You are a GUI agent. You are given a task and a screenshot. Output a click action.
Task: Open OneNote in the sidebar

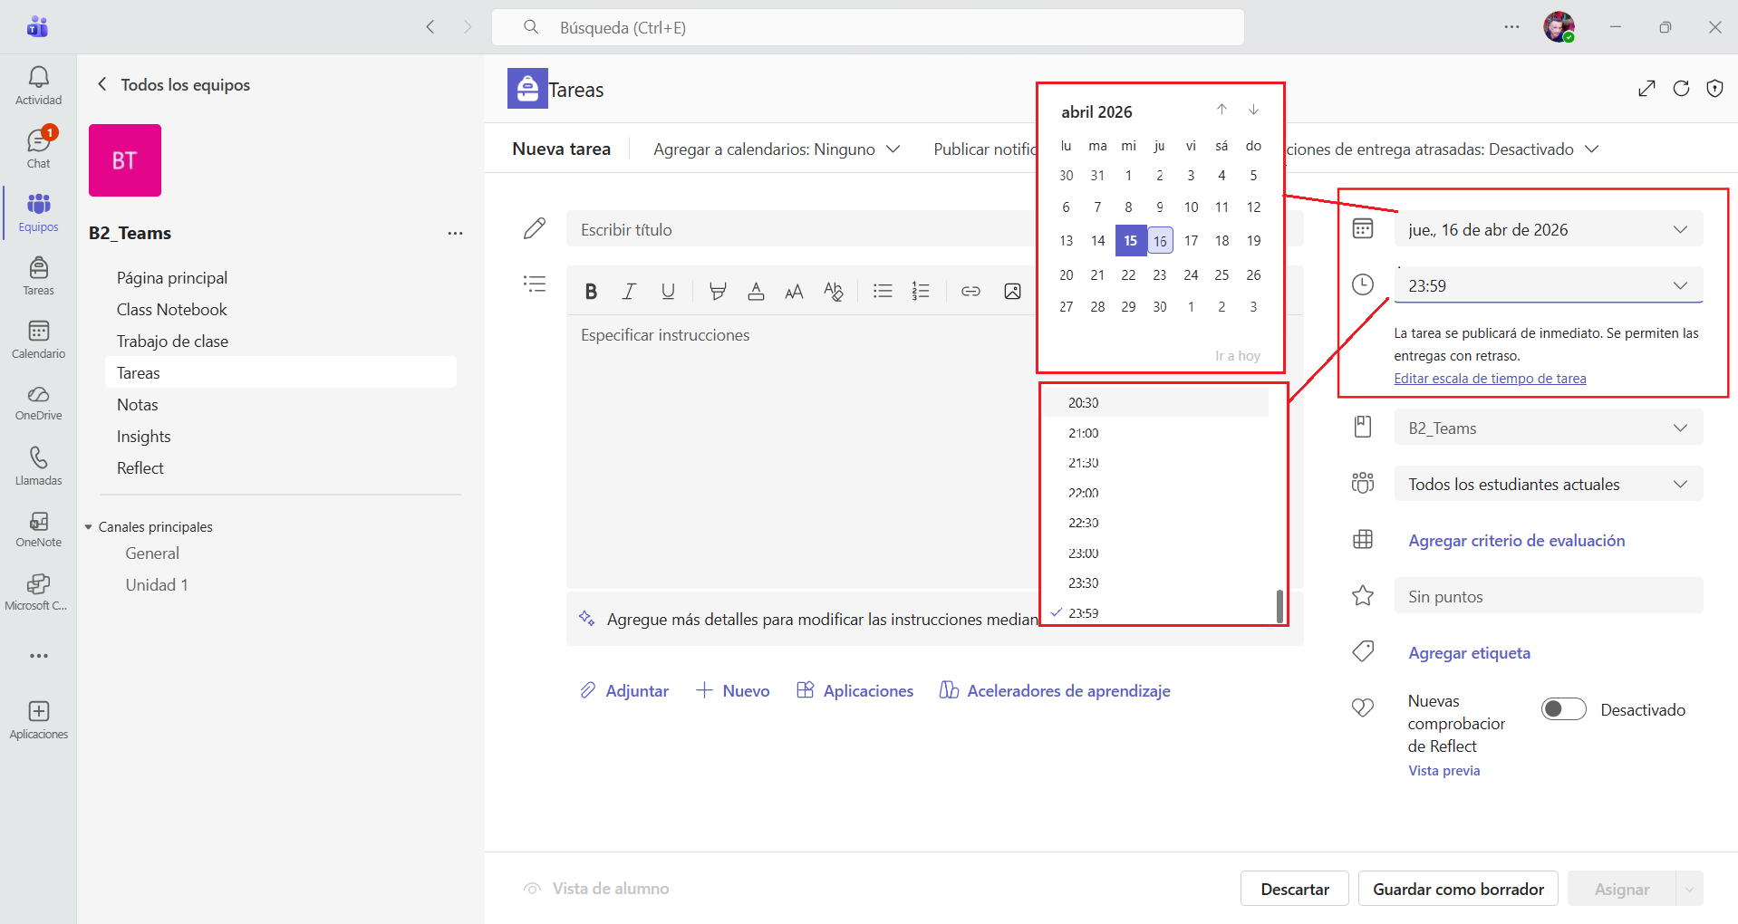(38, 530)
